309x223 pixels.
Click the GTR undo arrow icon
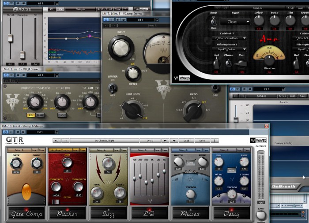tap(56, 141)
